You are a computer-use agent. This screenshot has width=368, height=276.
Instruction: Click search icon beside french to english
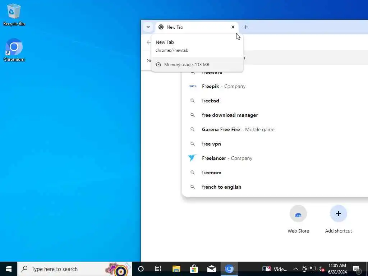(193, 187)
